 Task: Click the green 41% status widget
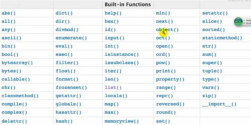click(x=238, y=22)
